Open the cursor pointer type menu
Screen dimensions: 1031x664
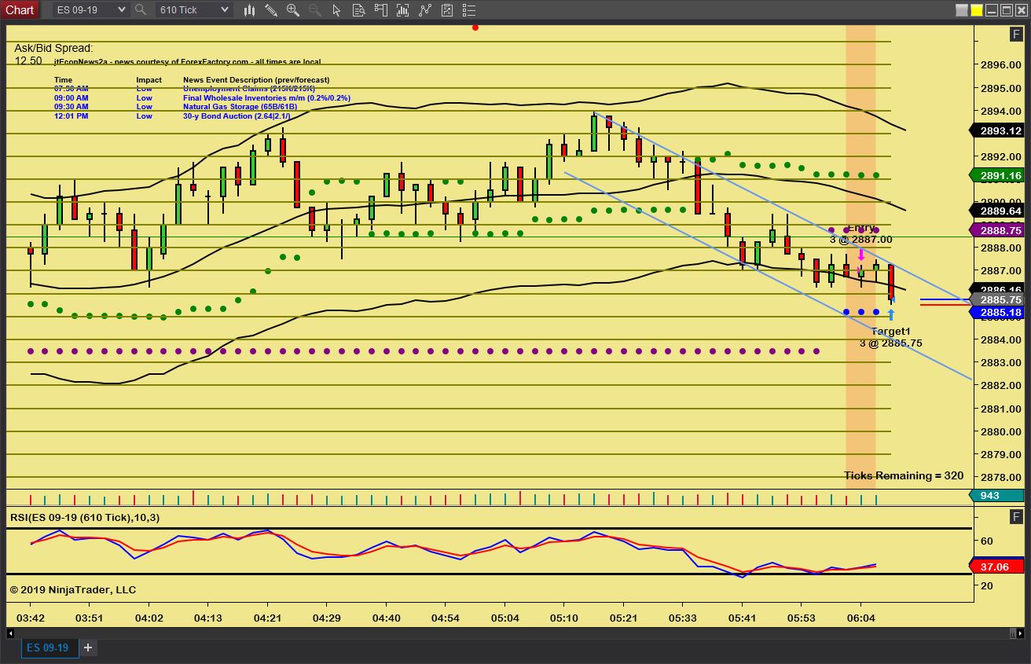point(338,10)
